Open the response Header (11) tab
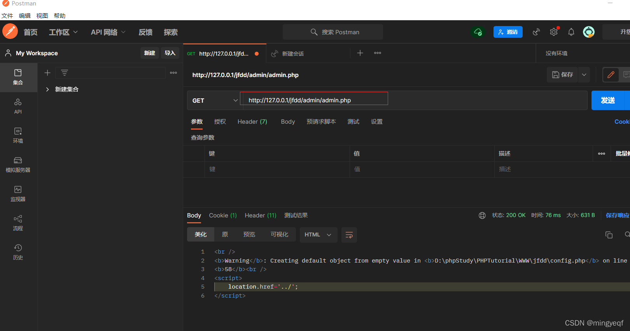This screenshot has width=630, height=331. point(261,215)
